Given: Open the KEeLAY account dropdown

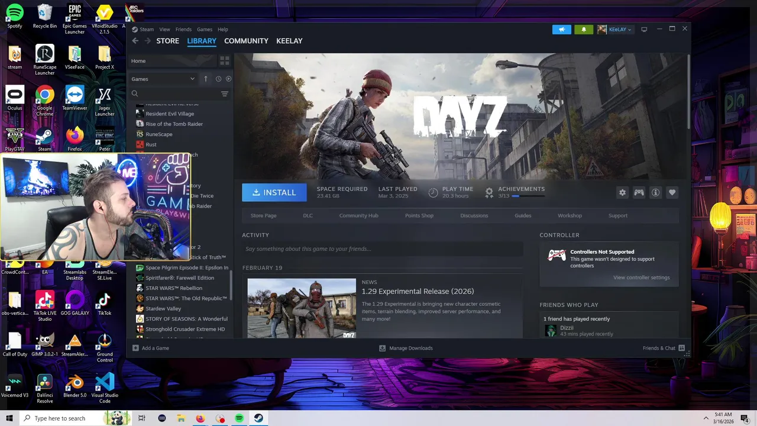Looking at the screenshot, I should pyautogui.click(x=614, y=30).
